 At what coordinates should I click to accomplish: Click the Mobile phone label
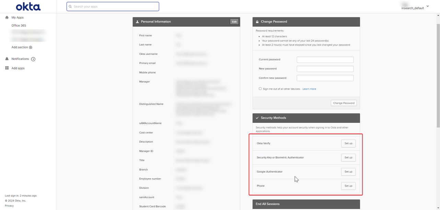pos(147,73)
